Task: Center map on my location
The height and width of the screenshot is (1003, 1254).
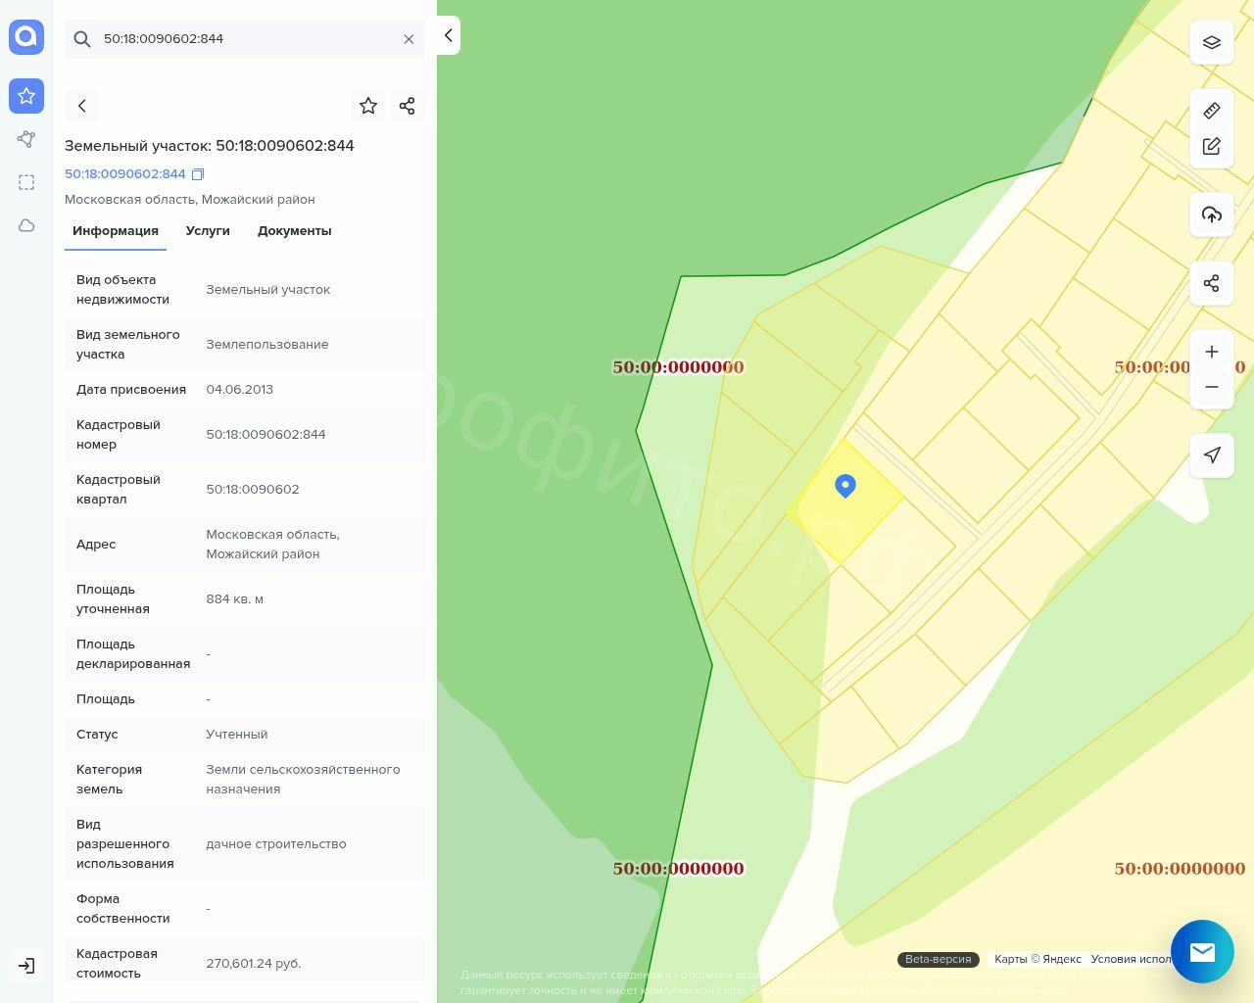Action: coord(1212,455)
